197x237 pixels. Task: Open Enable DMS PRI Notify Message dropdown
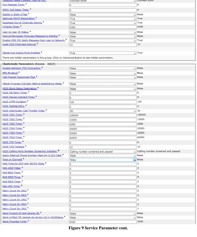click(103, 41)
